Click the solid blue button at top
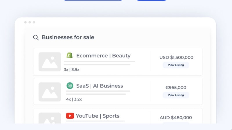This screenshot has width=232, height=130. tap(151, 1)
